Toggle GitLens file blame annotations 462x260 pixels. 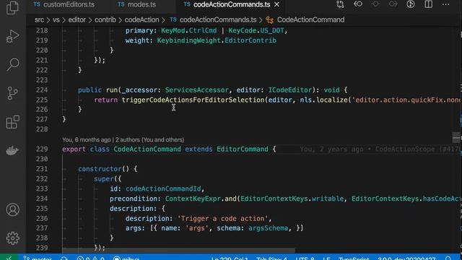411,4
